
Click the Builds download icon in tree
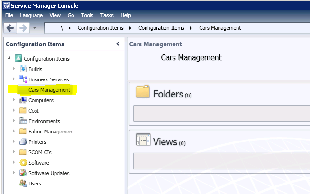[23, 69]
